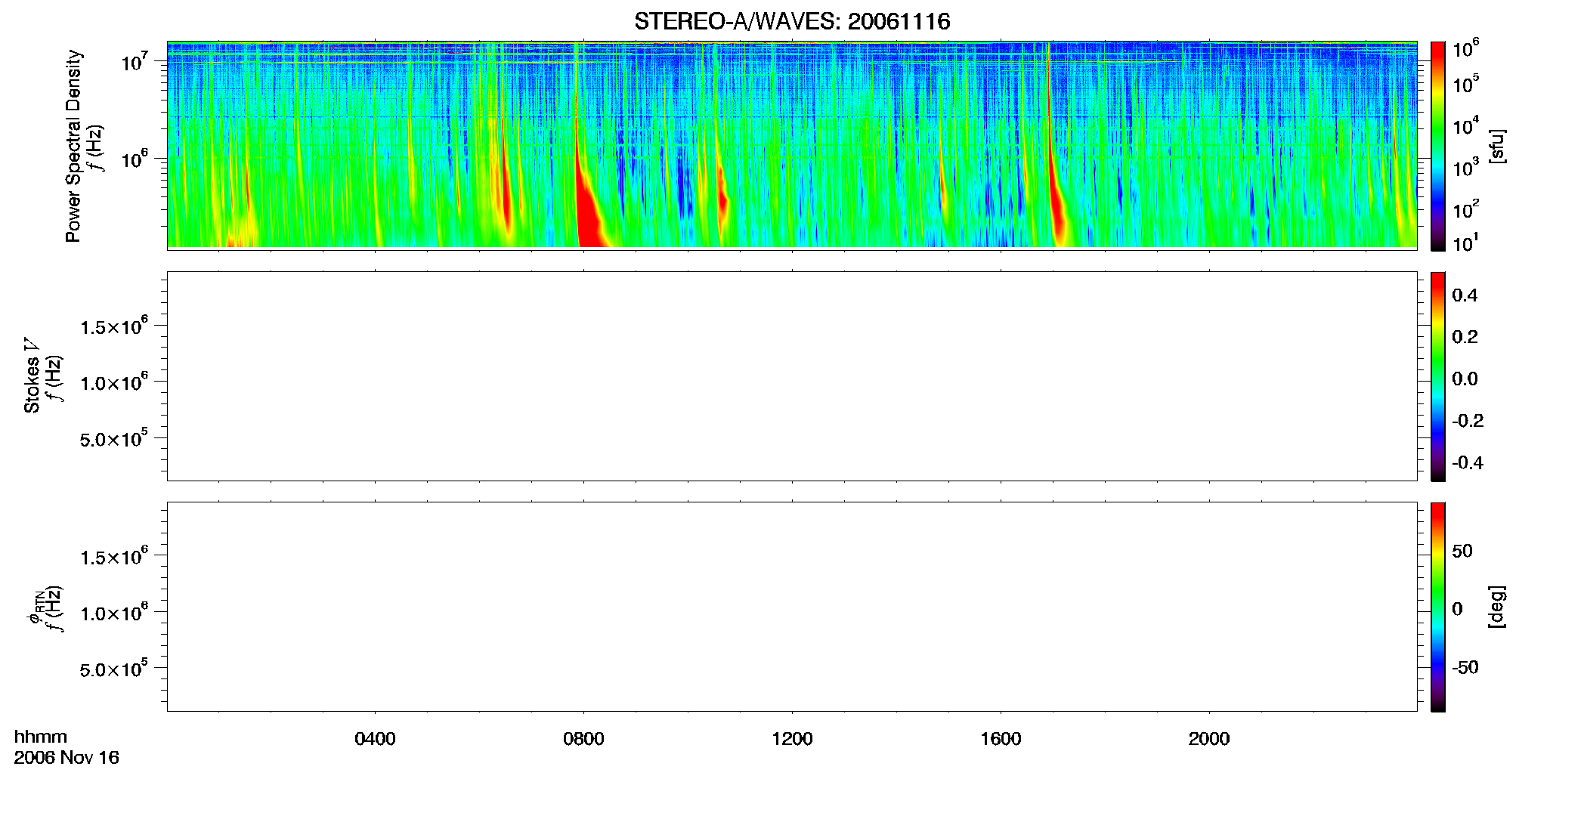Click the phi RTN degree color bar
The width and height of the screenshot is (1584, 816).
[1437, 607]
